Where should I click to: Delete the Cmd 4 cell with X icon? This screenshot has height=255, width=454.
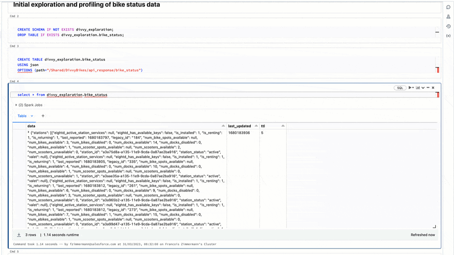(x=433, y=87)
